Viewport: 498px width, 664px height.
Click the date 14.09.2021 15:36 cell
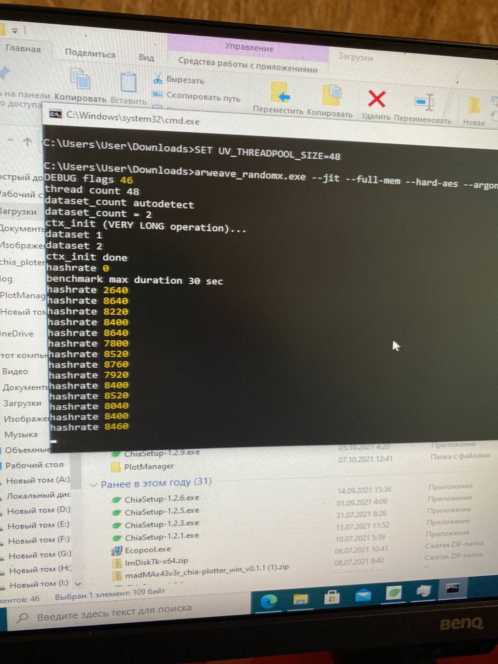tap(364, 490)
